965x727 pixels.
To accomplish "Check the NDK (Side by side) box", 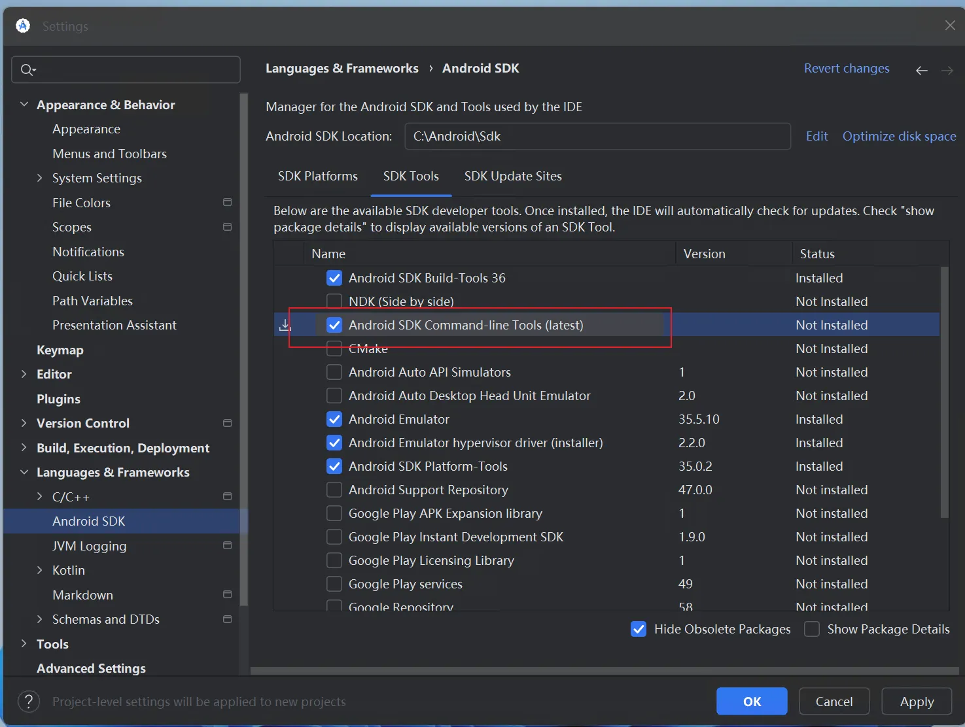I will pyautogui.click(x=334, y=301).
